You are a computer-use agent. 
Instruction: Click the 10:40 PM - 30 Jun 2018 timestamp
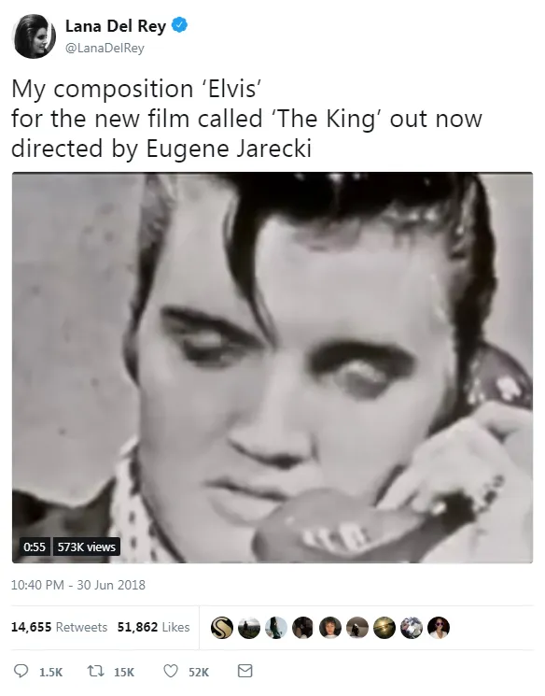click(x=78, y=585)
